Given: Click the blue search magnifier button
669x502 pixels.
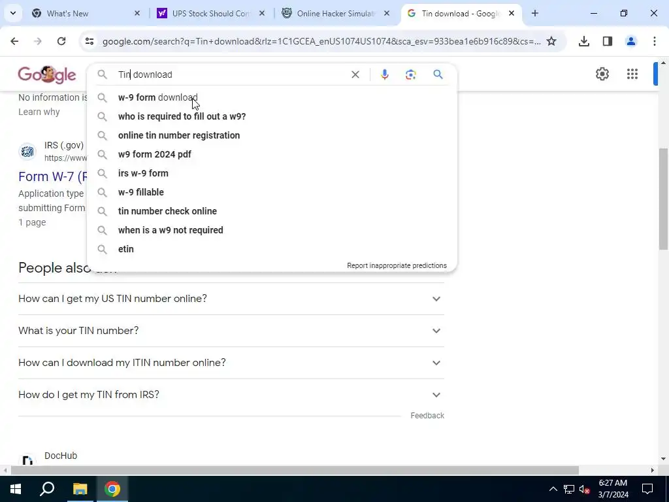Looking at the screenshot, I should click(438, 75).
